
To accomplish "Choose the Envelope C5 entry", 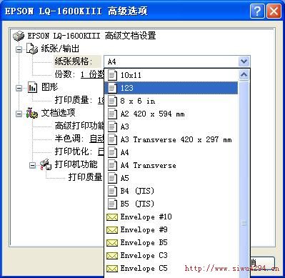I will tap(171, 268).
